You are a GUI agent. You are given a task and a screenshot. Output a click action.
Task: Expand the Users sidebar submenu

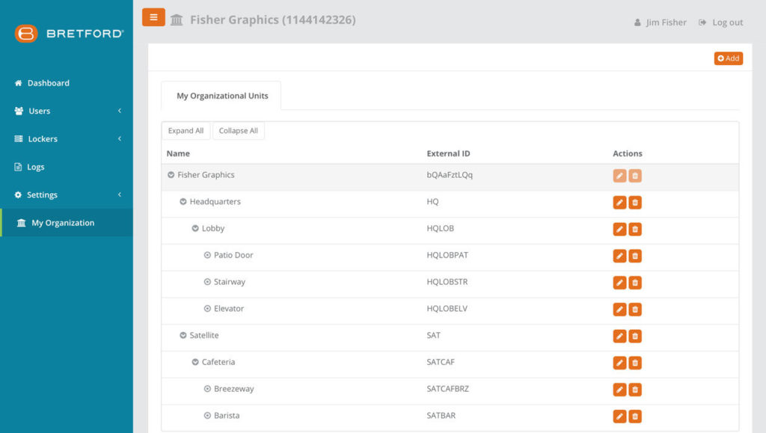pyautogui.click(x=67, y=111)
